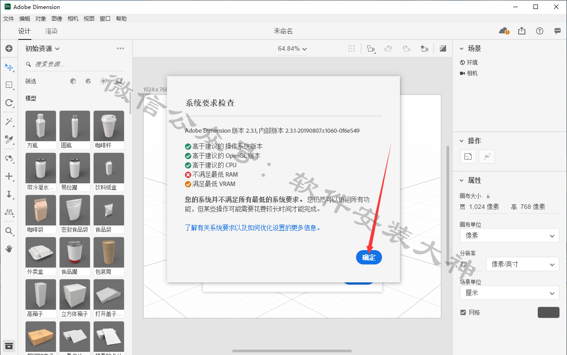Open the camera bookmarks star icon

coord(424,48)
